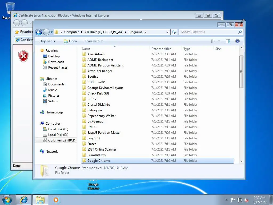Open the address bar history dropdown
The width and height of the screenshot is (273, 205).
pyautogui.click(x=168, y=32)
